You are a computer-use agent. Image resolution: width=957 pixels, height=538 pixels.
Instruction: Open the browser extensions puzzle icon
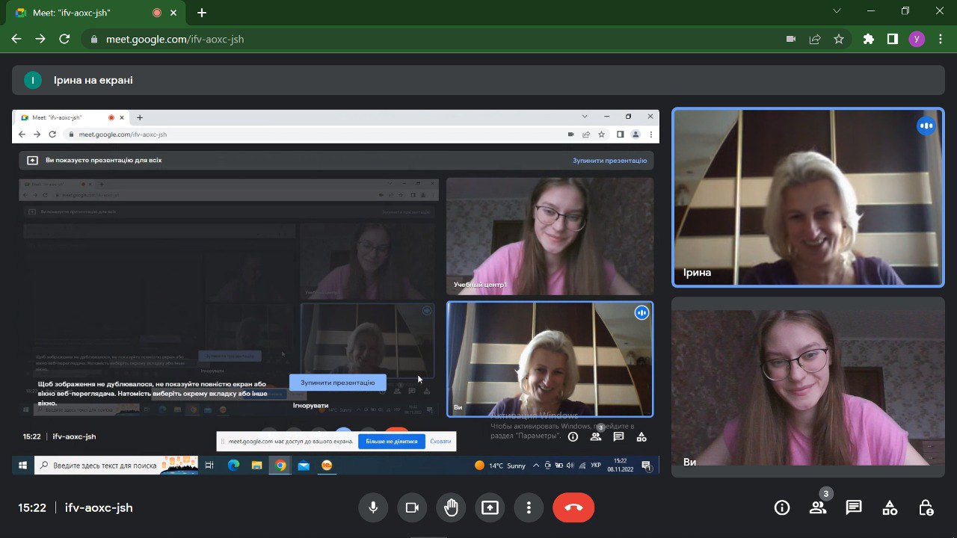click(x=868, y=40)
